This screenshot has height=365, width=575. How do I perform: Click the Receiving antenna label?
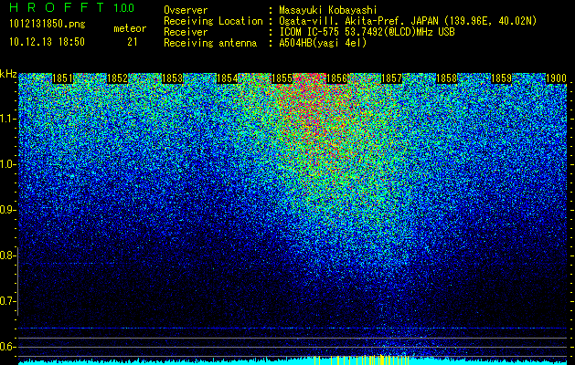pyautogui.click(x=210, y=43)
